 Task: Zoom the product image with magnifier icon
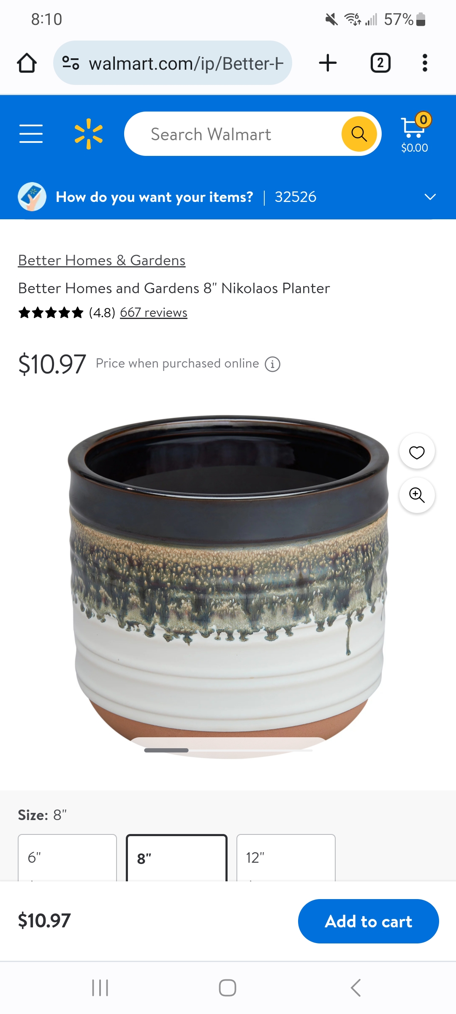417,495
